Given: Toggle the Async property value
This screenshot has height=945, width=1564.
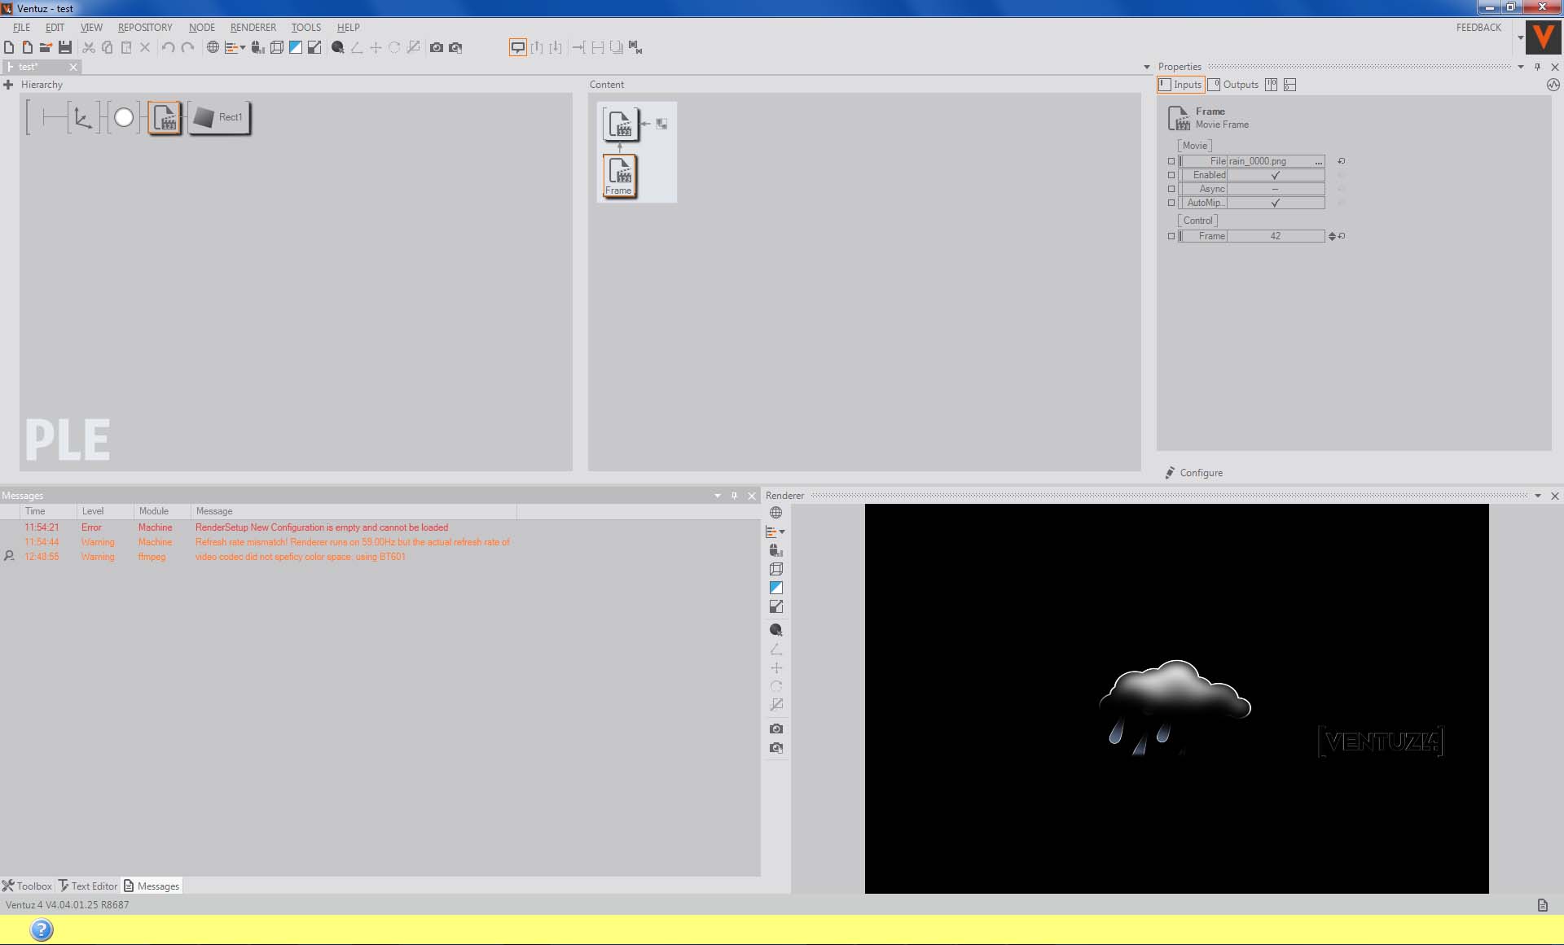Looking at the screenshot, I should [x=1275, y=189].
